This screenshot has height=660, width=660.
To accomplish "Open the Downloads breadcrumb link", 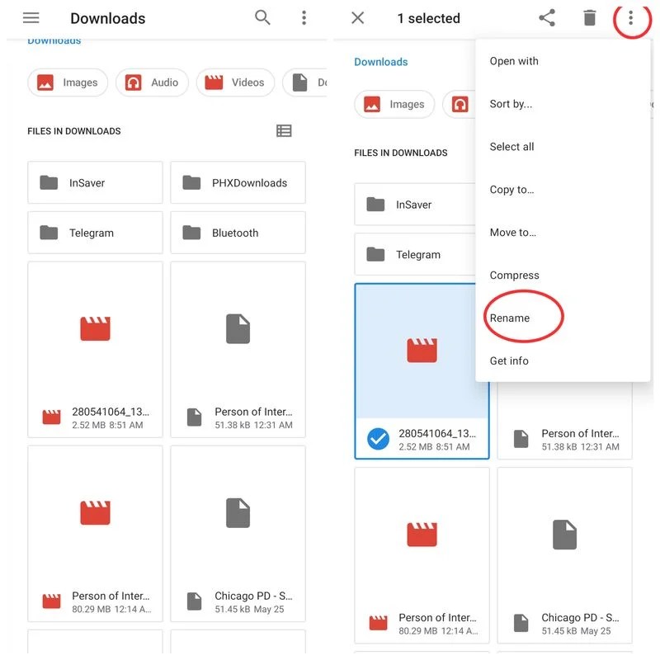I will pyautogui.click(x=381, y=62).
